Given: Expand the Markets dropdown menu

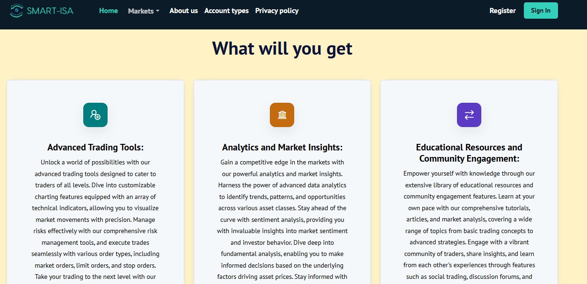Looking at the screenshot, I should click(144, 11).
